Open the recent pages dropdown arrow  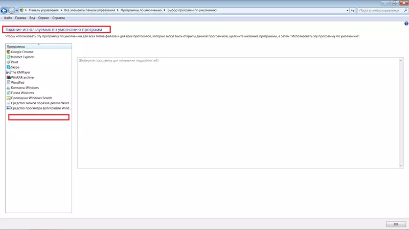click(x=17, y=11)
